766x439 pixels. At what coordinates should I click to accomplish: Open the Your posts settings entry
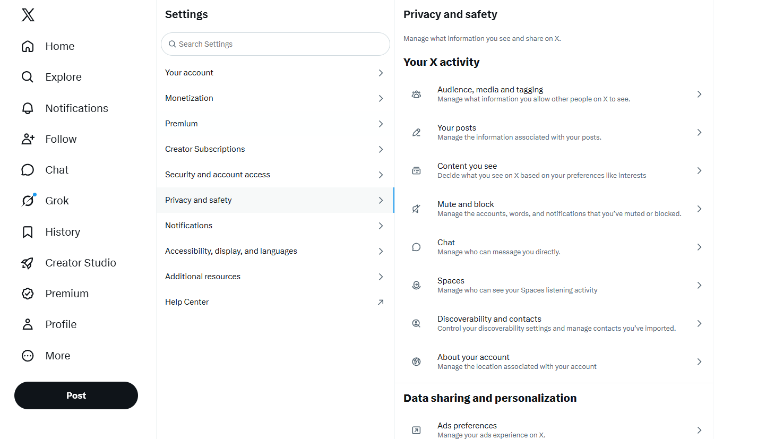pos(554,132)
